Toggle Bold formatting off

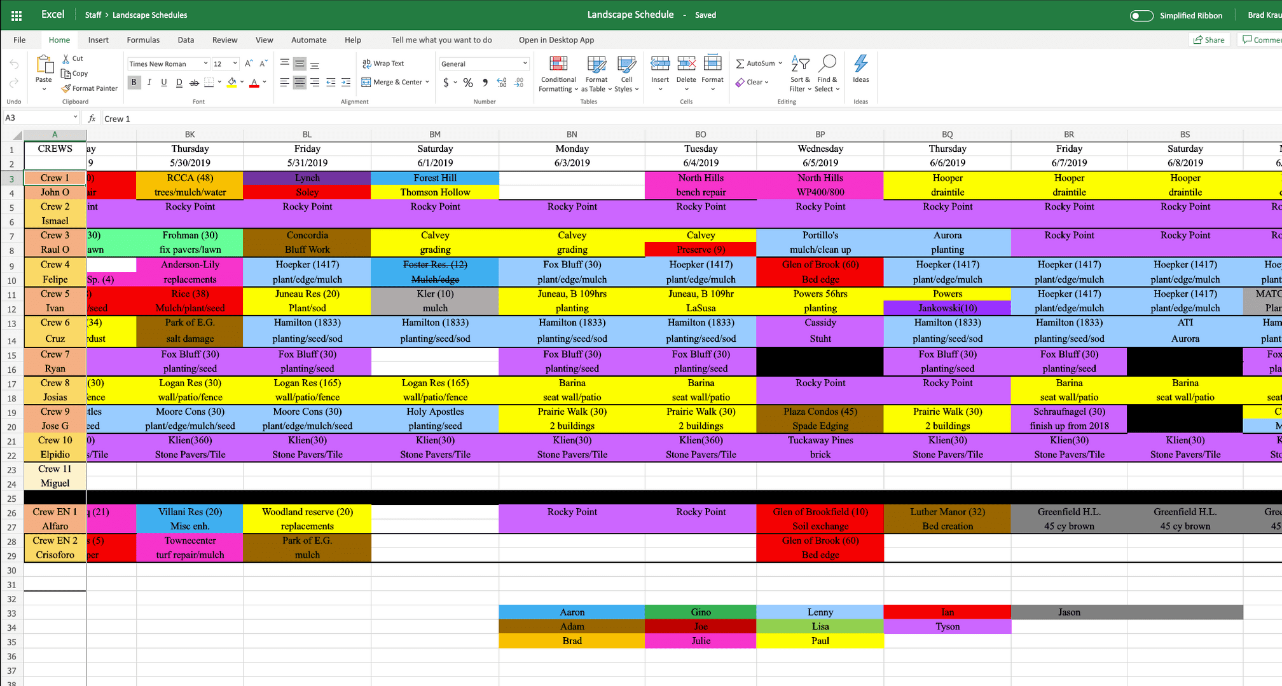(134, 83)
